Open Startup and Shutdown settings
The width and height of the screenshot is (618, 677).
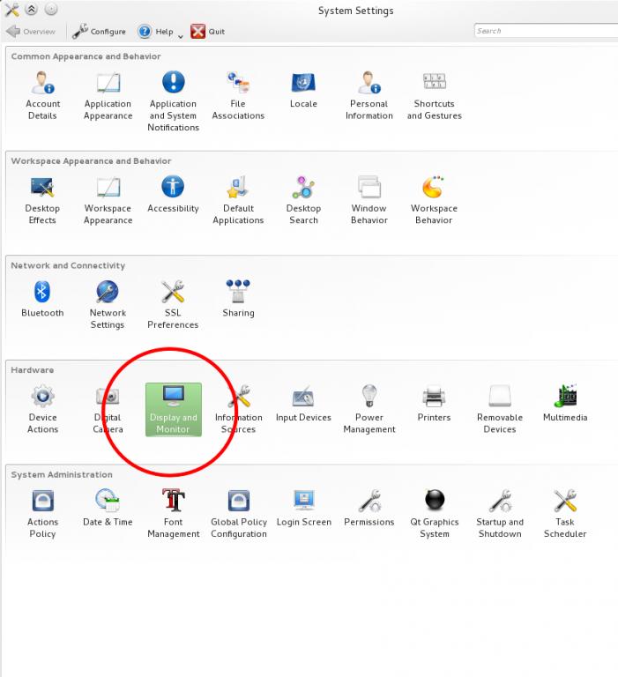(500, 512)
